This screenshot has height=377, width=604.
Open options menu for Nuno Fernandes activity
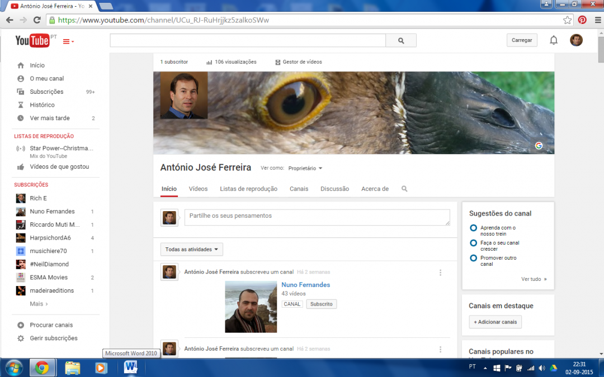coord(440,273)
